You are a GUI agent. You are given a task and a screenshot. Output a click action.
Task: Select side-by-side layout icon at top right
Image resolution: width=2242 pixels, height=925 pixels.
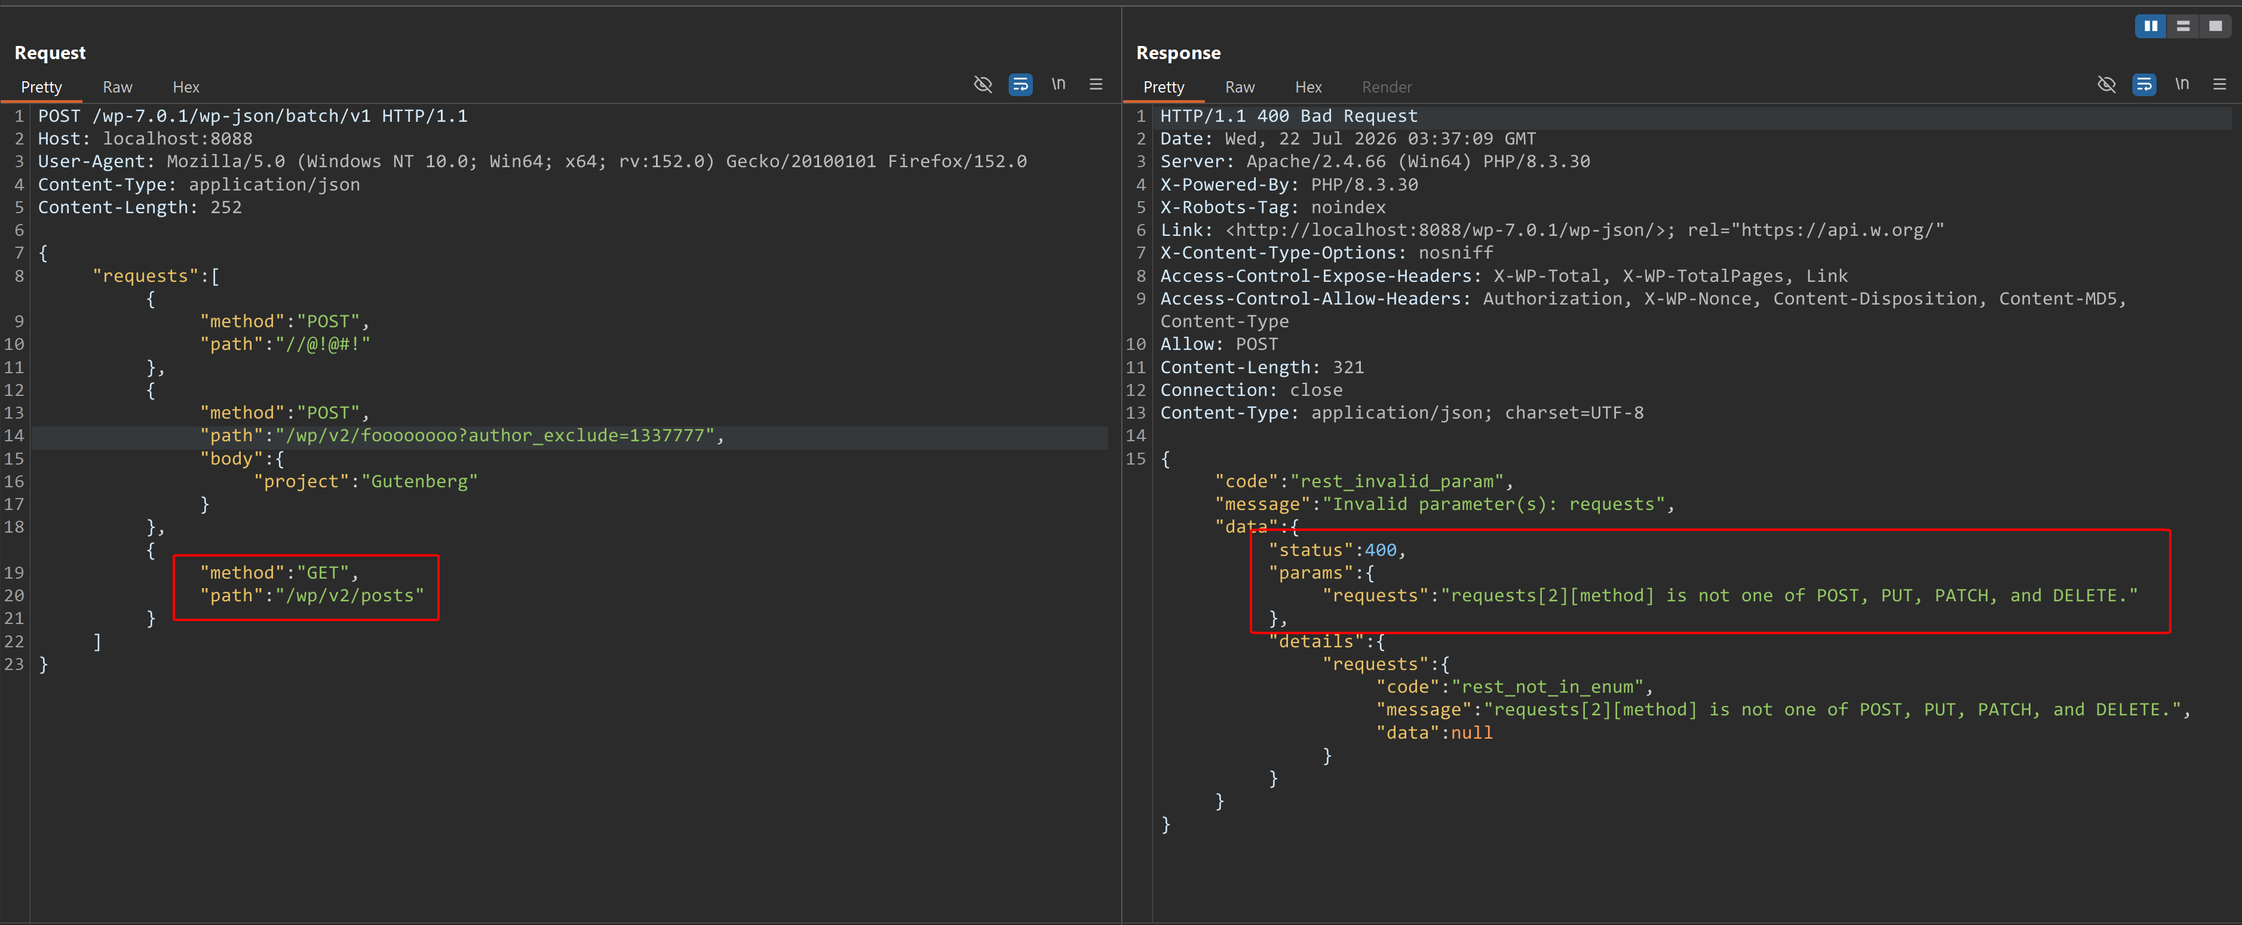(x=2151, y=26)
